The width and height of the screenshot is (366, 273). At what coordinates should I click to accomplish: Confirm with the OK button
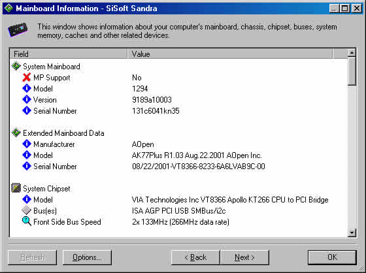pyautogui.click(x=332, y=257)
